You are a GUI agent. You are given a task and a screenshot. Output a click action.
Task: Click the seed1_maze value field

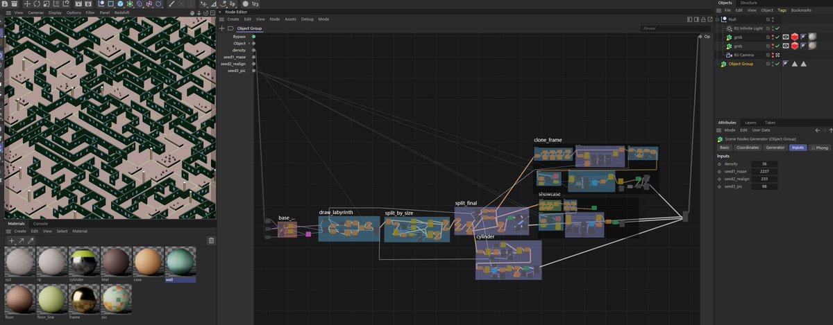coord(764,171)
